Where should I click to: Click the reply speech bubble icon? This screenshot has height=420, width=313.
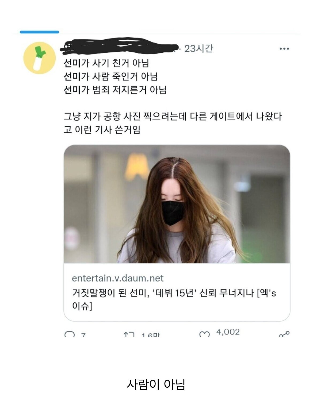70,334
